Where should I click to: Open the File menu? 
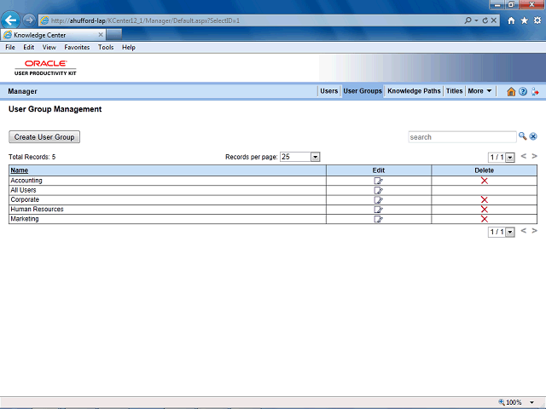(10, 48)
